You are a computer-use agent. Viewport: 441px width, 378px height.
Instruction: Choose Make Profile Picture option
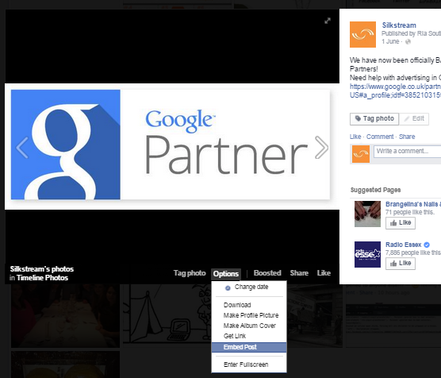point(249,315)
